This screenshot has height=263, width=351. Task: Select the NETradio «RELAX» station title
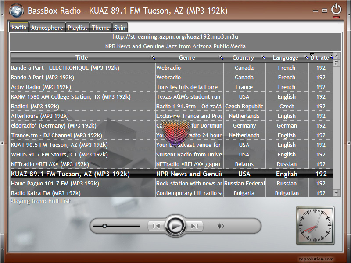point(50,164)
